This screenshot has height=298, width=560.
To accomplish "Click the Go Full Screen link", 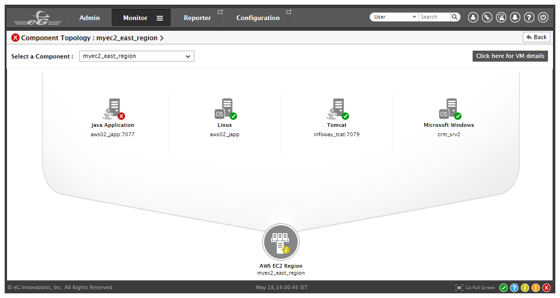I will tap(480, 288).
